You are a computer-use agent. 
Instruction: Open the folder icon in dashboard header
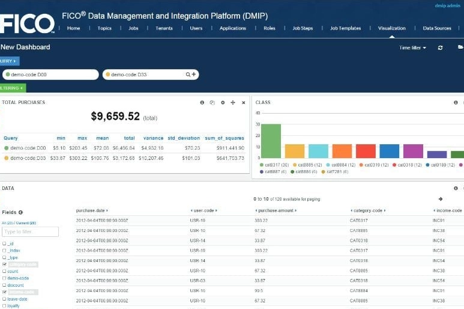460,47
